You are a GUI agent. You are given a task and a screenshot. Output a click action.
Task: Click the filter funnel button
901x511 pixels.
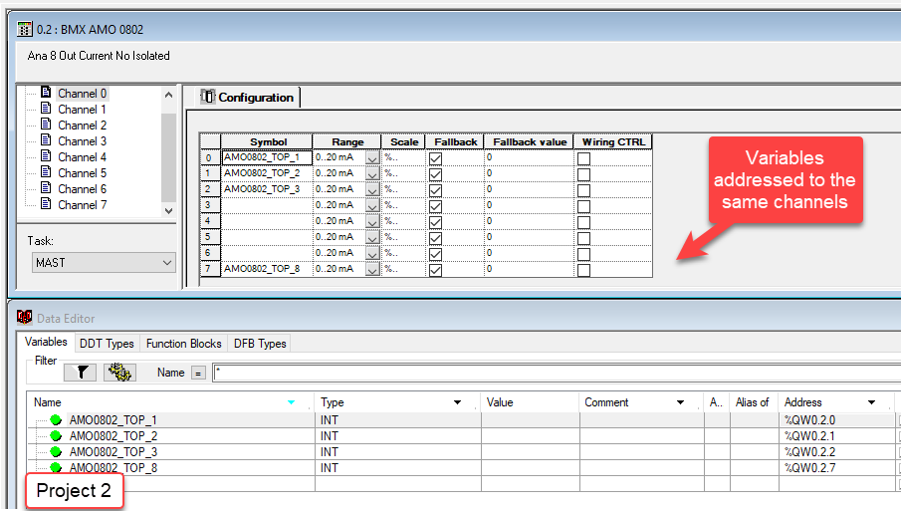(x=80, y=373)
